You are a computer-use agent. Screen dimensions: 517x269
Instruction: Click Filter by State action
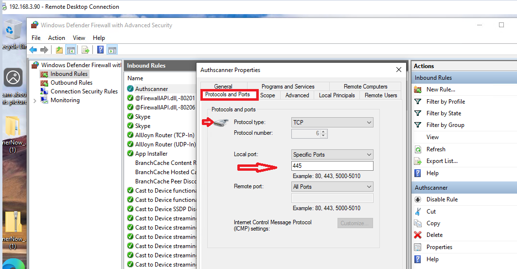pyautogui.click(x=444, y=113)
